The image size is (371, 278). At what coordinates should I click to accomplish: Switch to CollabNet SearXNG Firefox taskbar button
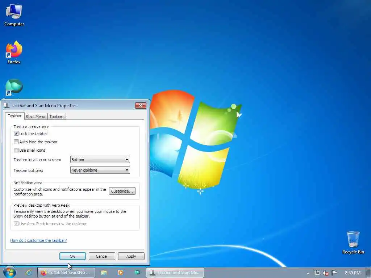click(66, 273)
